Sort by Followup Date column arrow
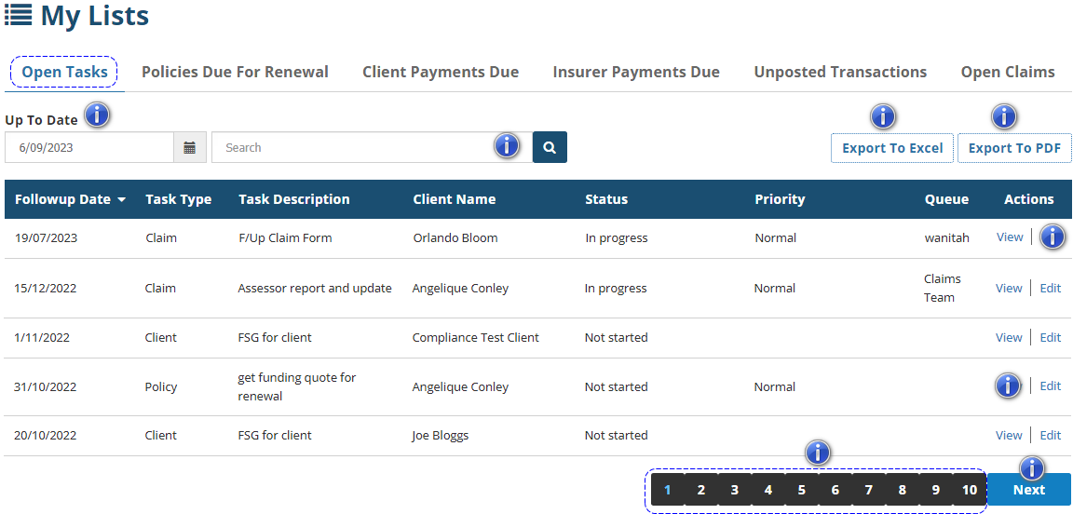Viewport: 1073px width, 514px height. pyautogui.click(x=121, y=199)
